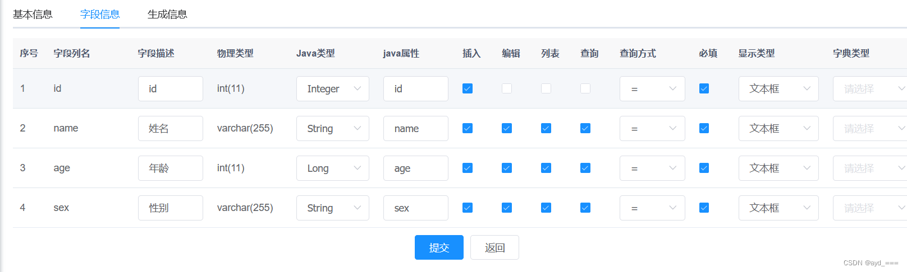Enable 编辑 checkbox for id row
The width and height of the screenshot is (907, 272).
(x=507, y=88)
